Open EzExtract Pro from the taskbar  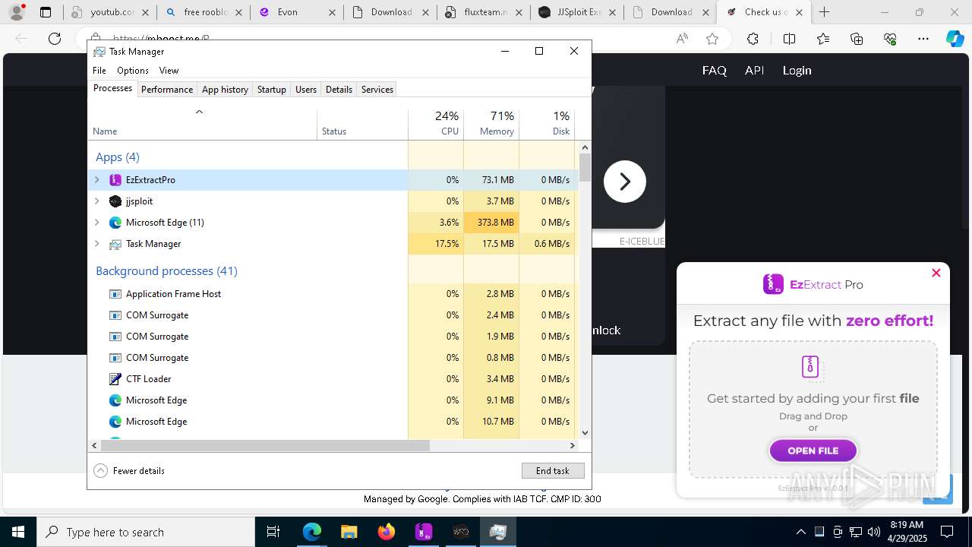tap(424, 532)
